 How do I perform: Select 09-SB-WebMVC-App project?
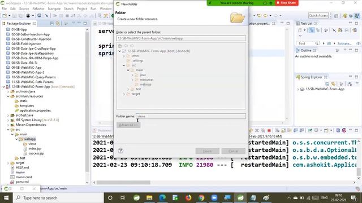point(27,68)
